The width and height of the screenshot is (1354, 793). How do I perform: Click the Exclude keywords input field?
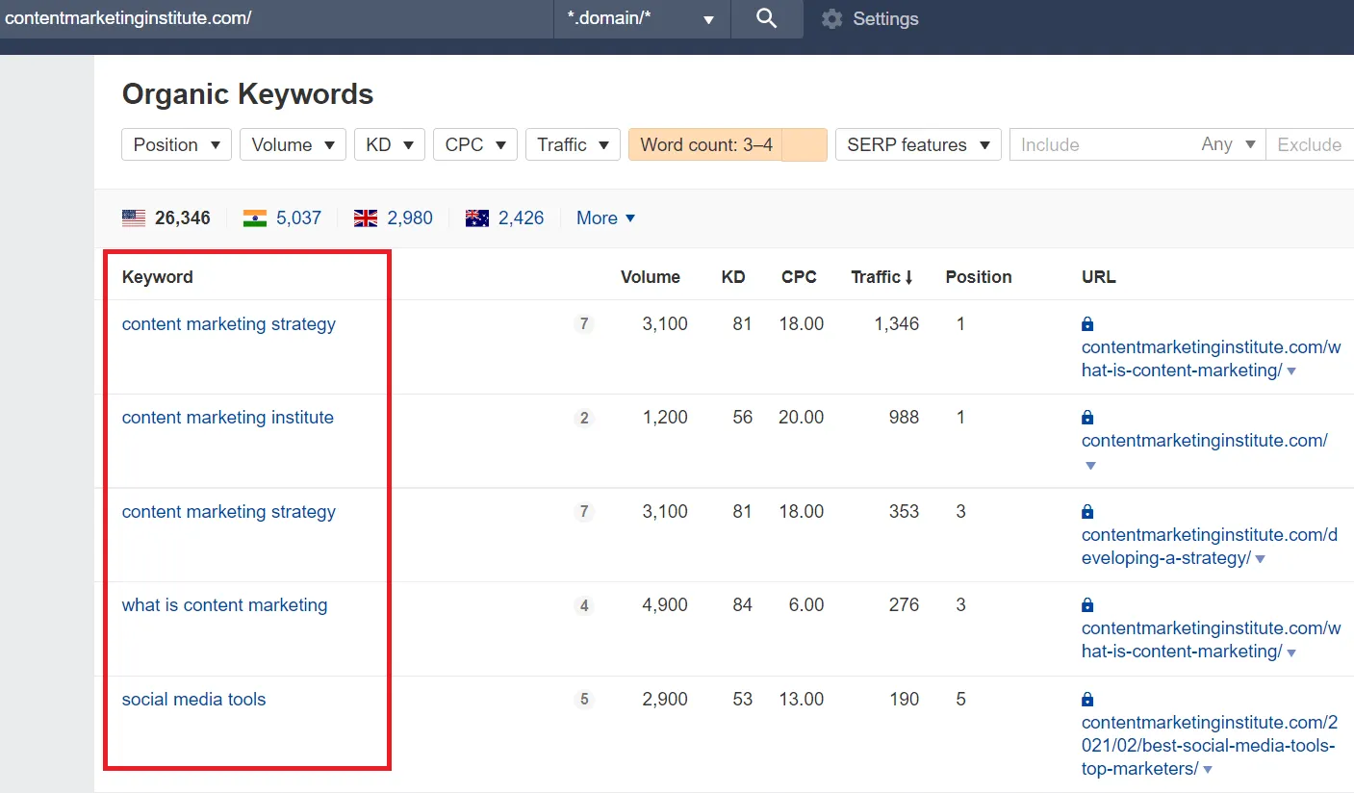click(x=1309, y=145)
